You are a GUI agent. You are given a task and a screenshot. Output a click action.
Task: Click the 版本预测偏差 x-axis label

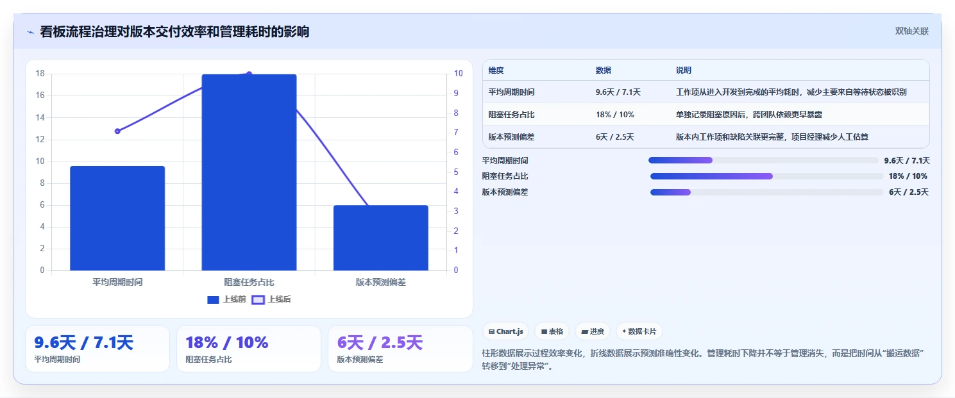380,282
